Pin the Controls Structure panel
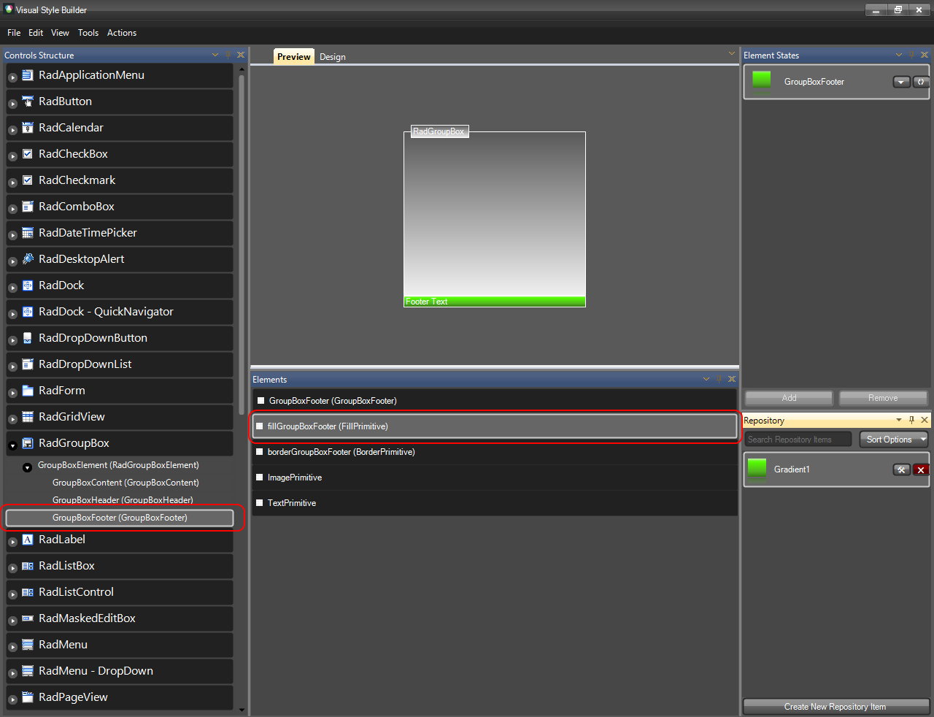This screenshot has height=717, width=934. tap(228, 55)
